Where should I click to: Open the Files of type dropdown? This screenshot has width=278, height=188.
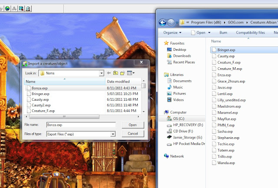(113, 134)
